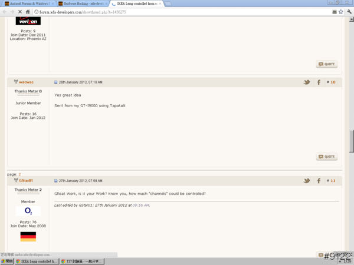
Task: Close the Hardware Hacking tab
Action: pyautogui.click(x=106, y=4)
